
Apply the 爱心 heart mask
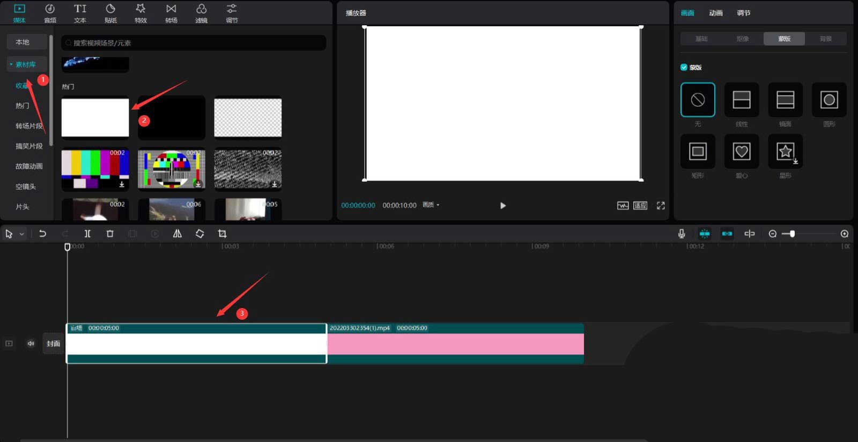click(742, 151)
